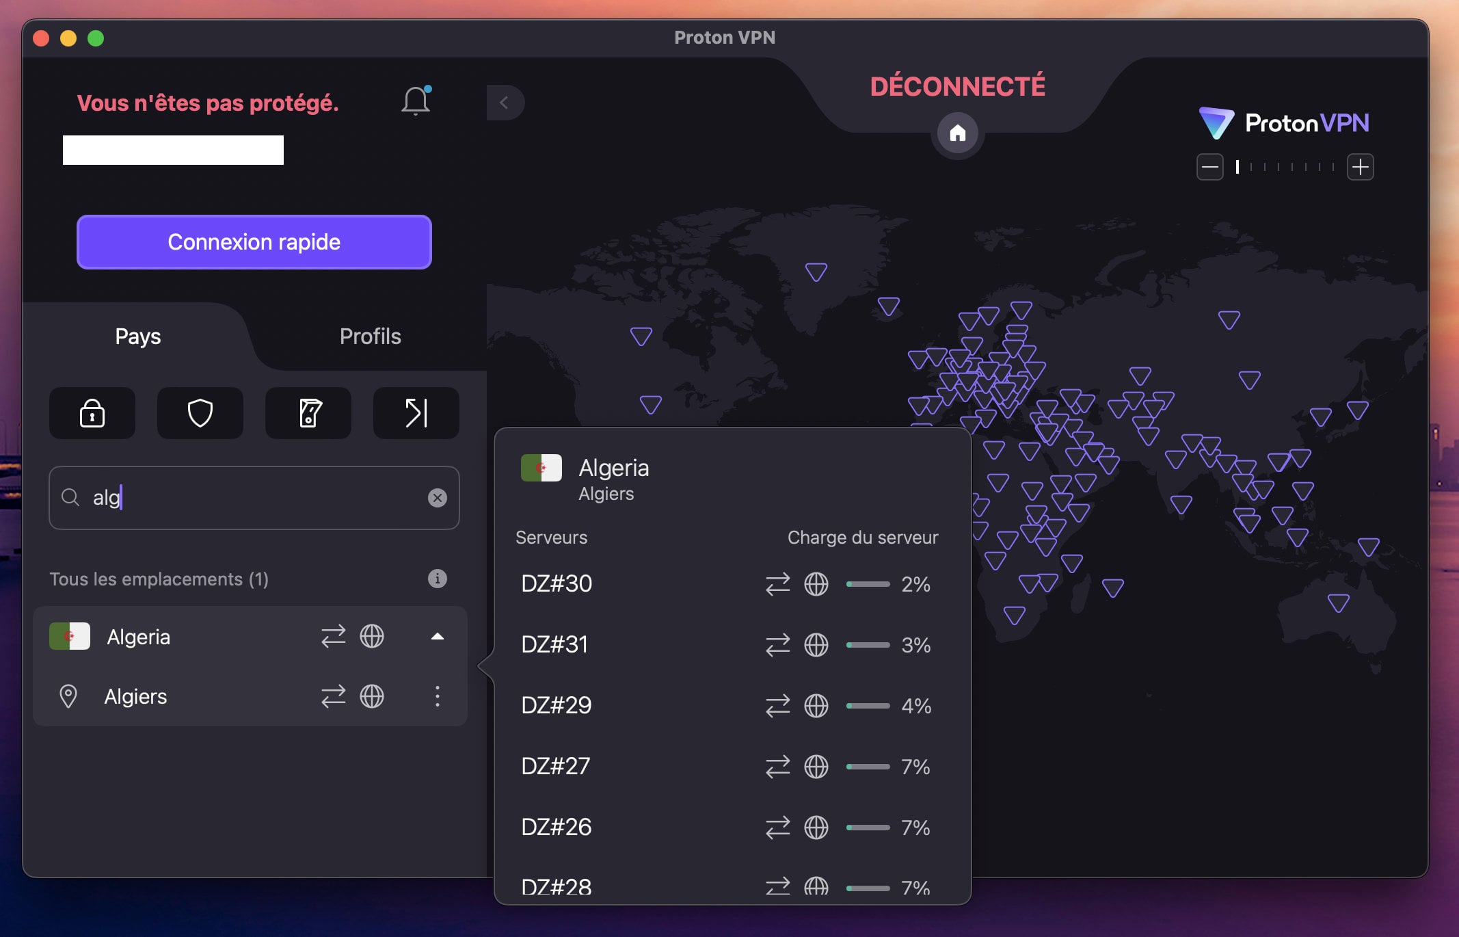Click the home icon under DÉCONNECTÉ
This screenshot has width=1459, height=937.
(x=957, y=133)
